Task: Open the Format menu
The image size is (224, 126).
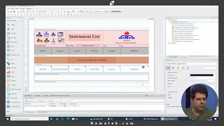Action: pos(22,8)
